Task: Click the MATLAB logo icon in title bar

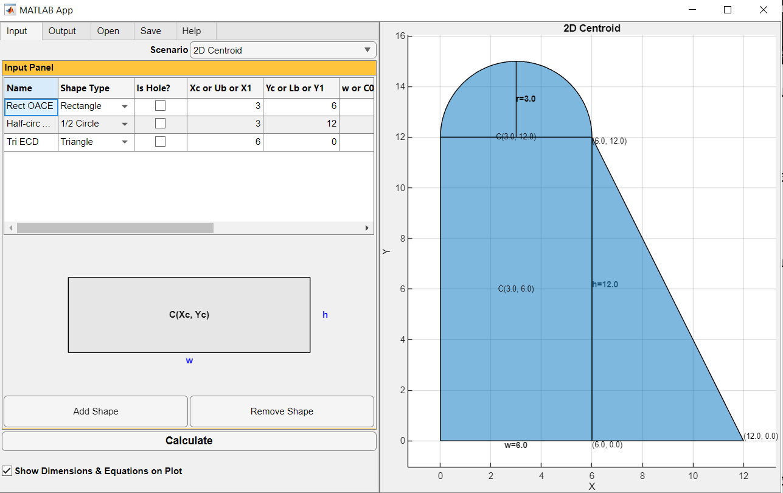Action: tap(10, 10)
